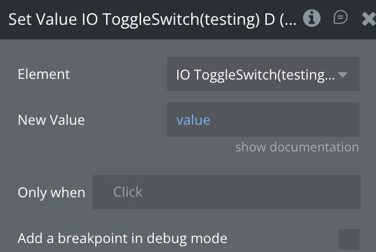Image resolution: width=376 pixels, height=252 pixels.
Task: Click the truncated (... title ending
Action: [288, 20]
